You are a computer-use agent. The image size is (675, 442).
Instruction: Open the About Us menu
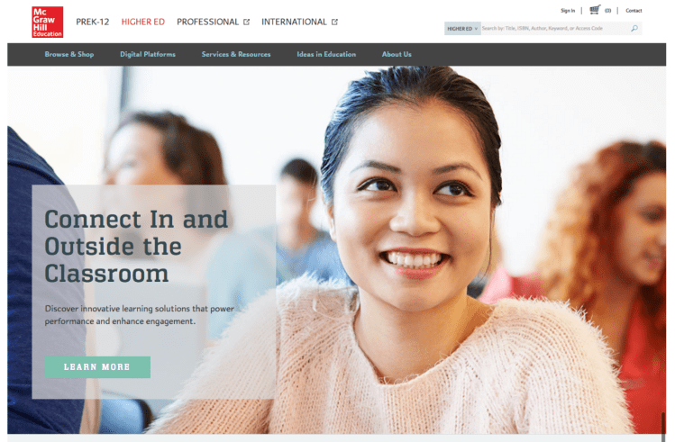tap(397, 54)
